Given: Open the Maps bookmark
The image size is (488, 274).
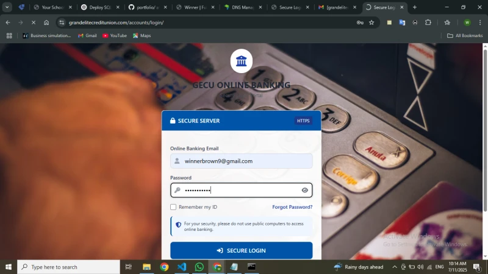Looking at the screenshot, I should tap(142, 36).
